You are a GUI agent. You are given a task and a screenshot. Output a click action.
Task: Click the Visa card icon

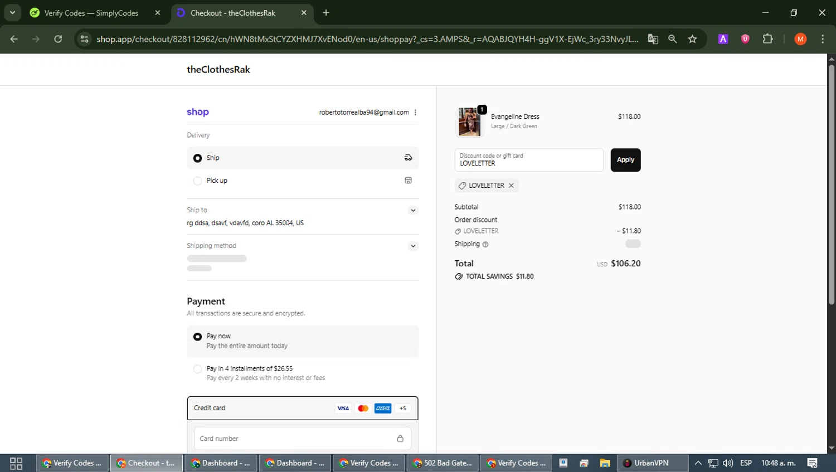[343, 408]
